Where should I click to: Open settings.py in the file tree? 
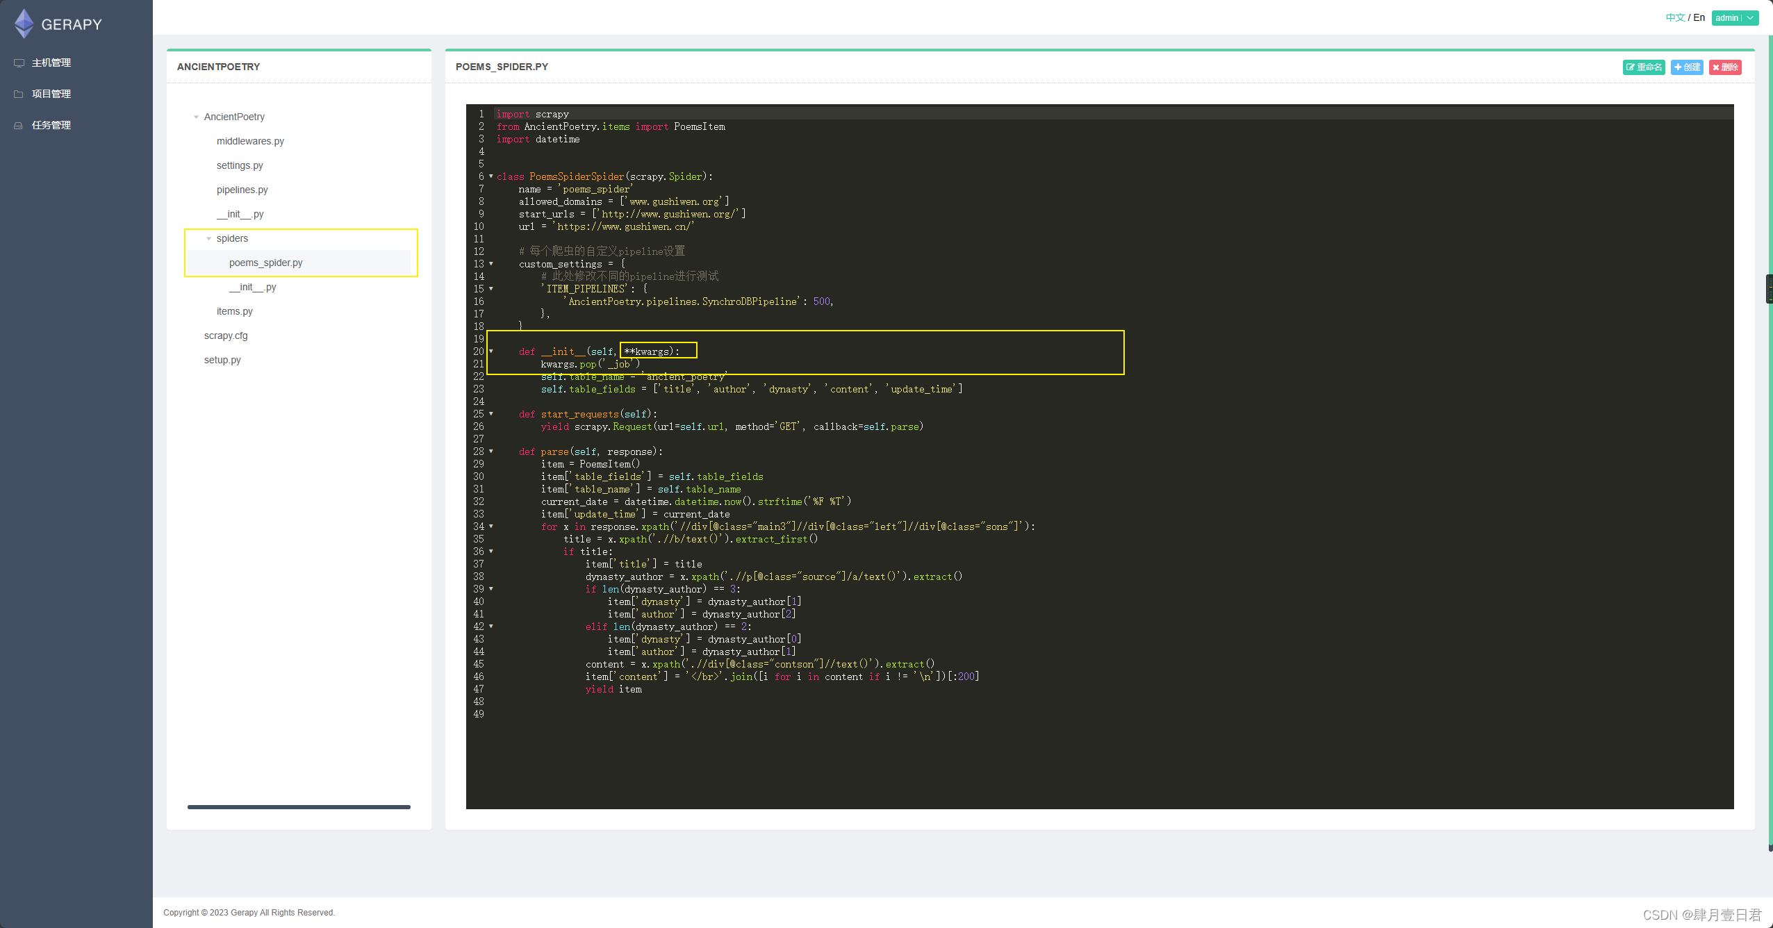[x=240, y=165]
